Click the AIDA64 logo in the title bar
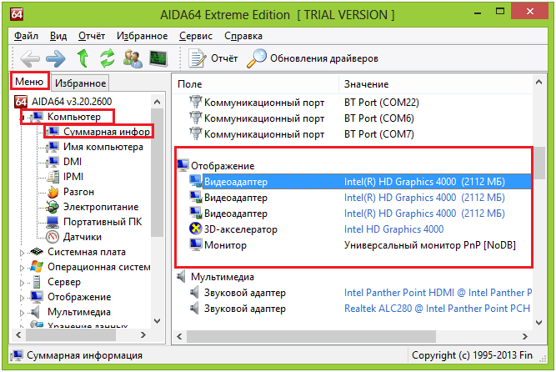 [x=17, y=14]
